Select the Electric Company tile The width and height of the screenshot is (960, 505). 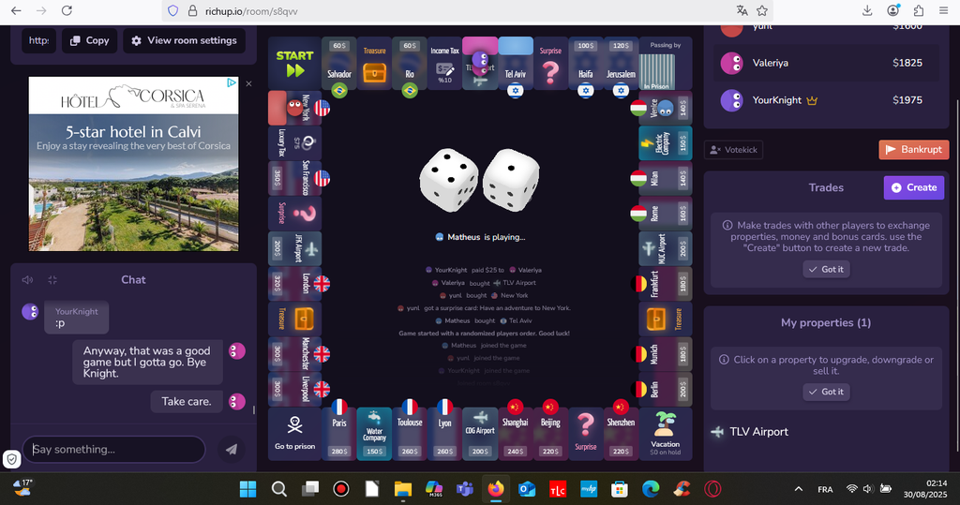pyautogui.click(x=666, y=143)
